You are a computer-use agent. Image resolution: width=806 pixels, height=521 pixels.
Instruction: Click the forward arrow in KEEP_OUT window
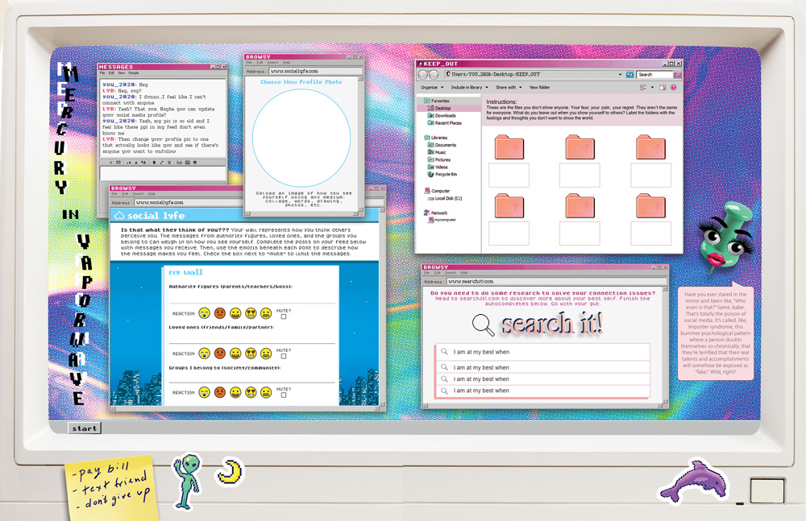click(x=434, y=75)
